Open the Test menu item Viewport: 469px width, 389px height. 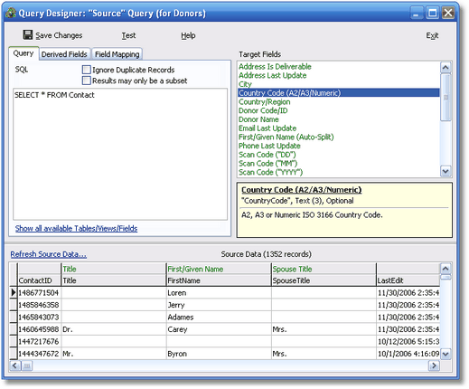tap(128, 35)
